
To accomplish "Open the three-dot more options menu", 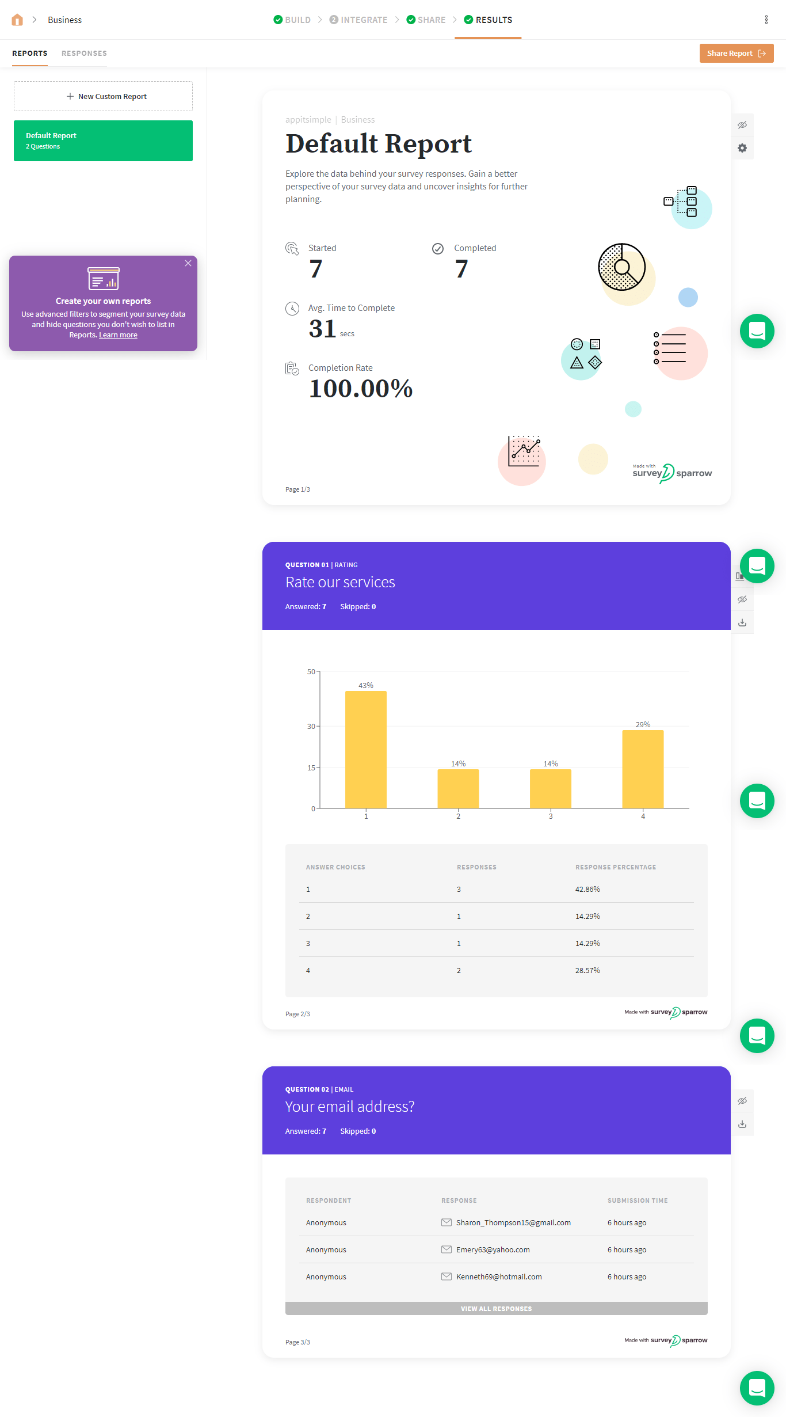I will (x=766, y=20).
